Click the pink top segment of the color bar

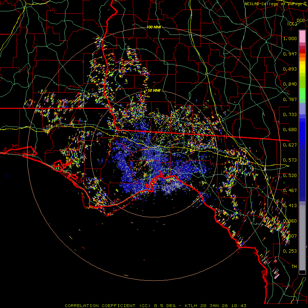pos(302,36)
